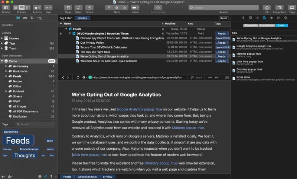297x179 pixels.
Task: Sort list by Modified column header
Action: tap(170, 24)
